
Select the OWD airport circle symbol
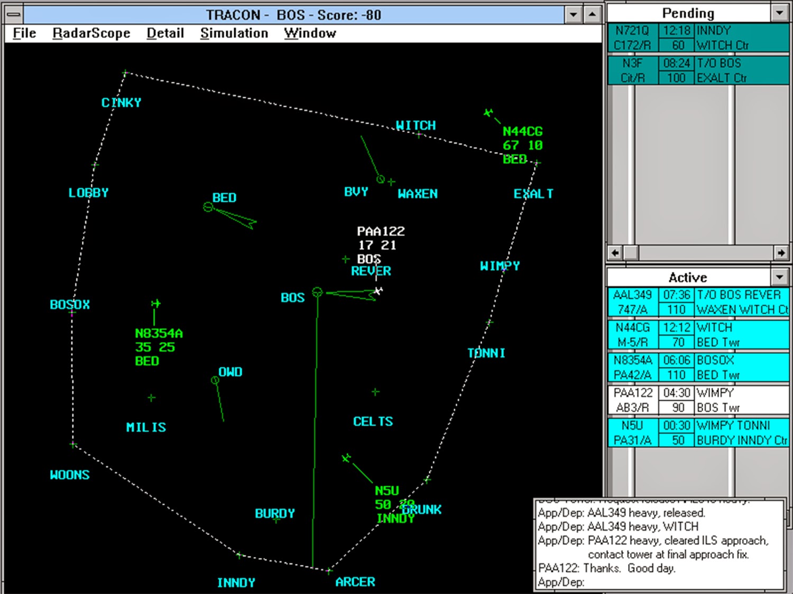pyautogui.click(x=215, y=380)
